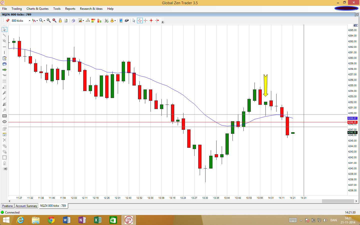Switch to the Positions tab
The image size is (360, 225).
click(7, 206)
